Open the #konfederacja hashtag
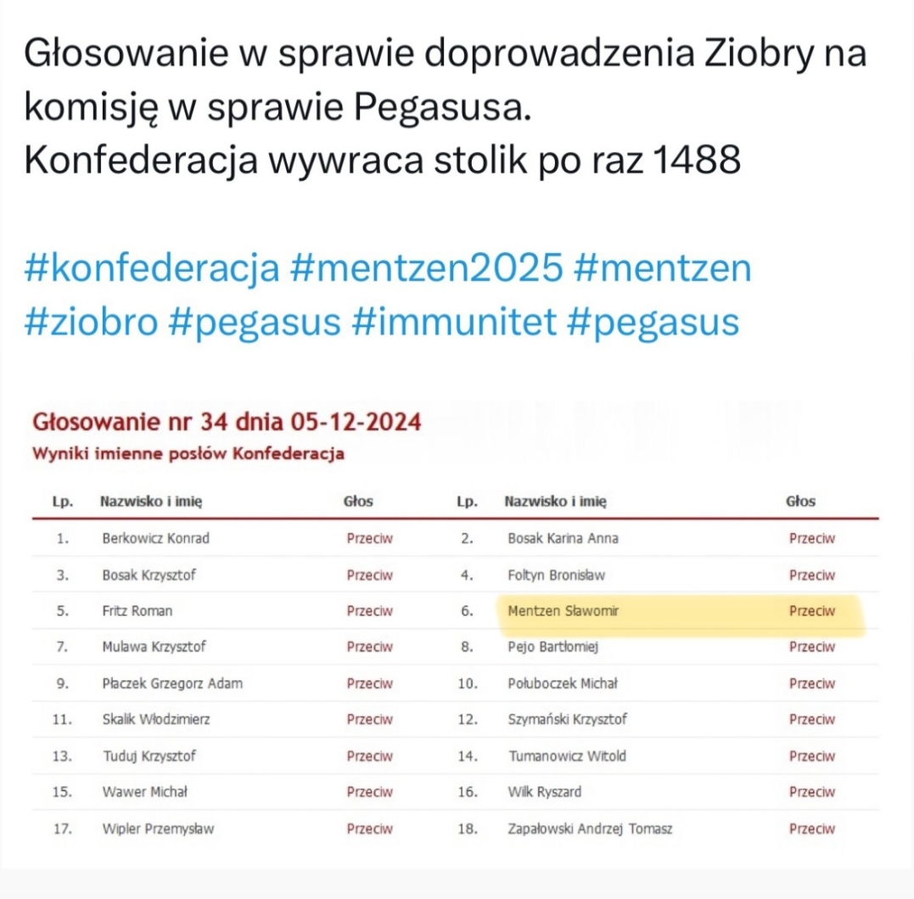 pyautogui.click(x=153, y=270)
